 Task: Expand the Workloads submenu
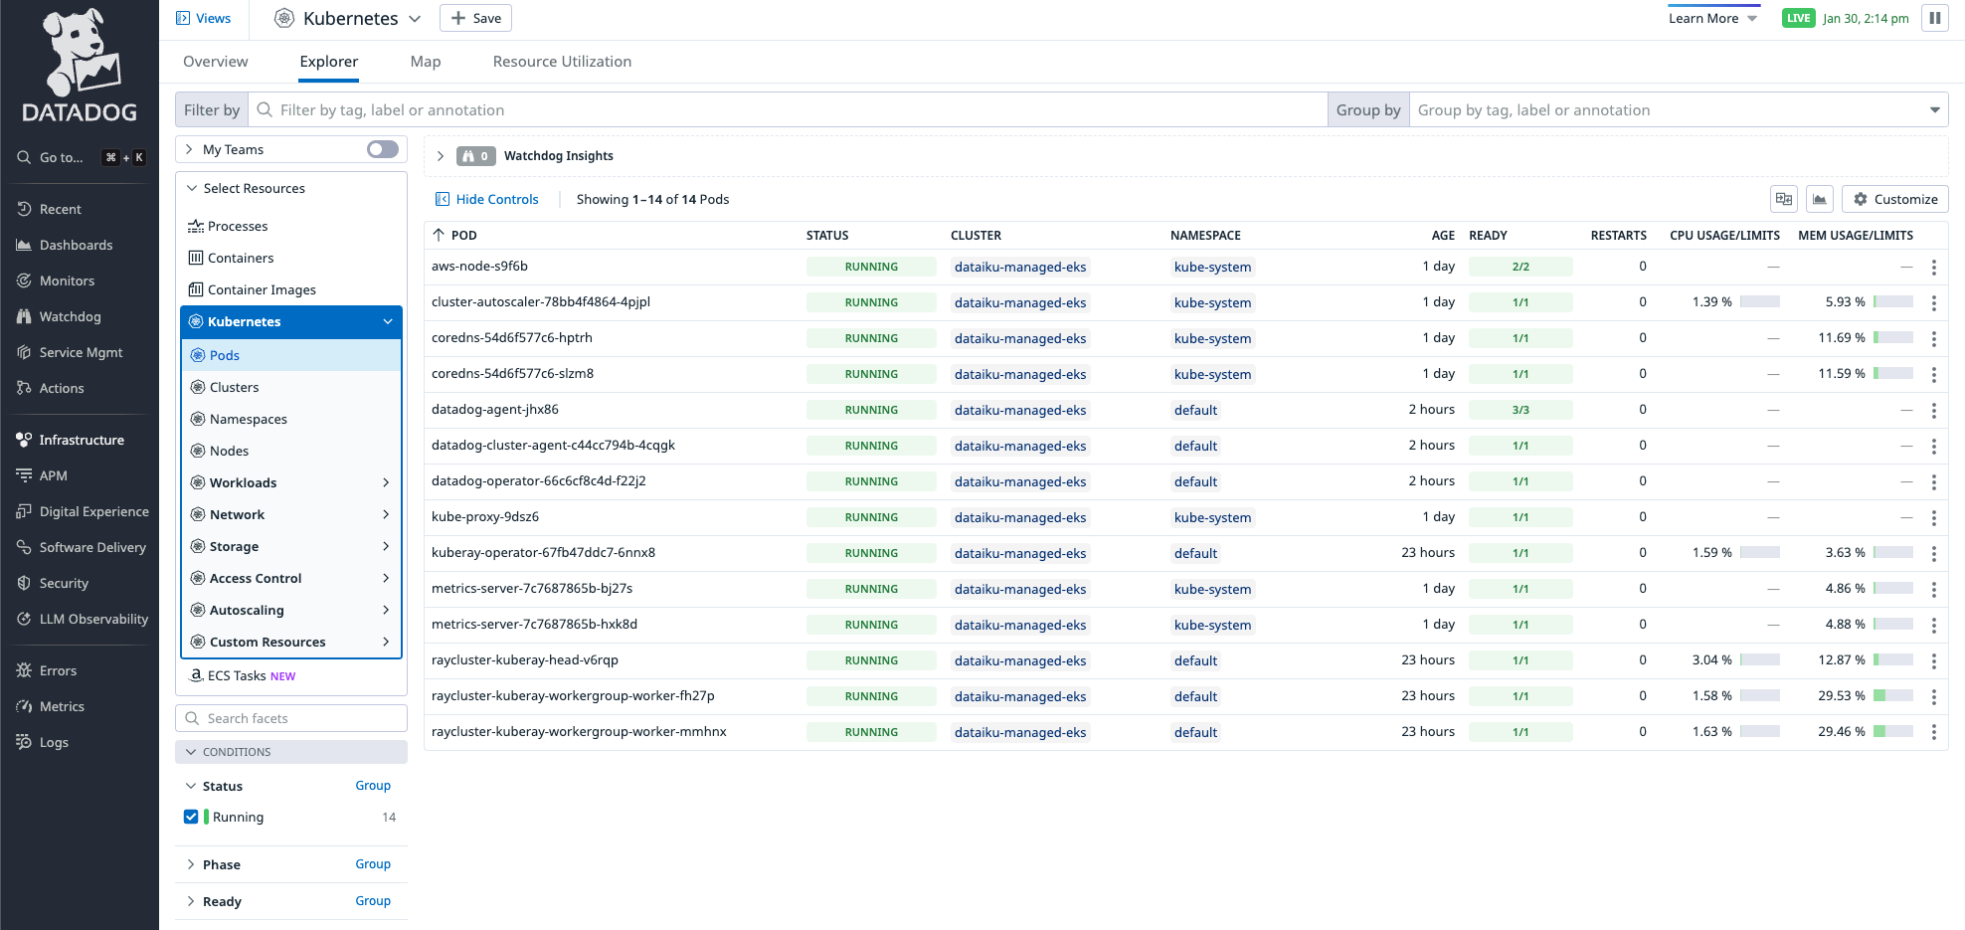coord(386,482)
